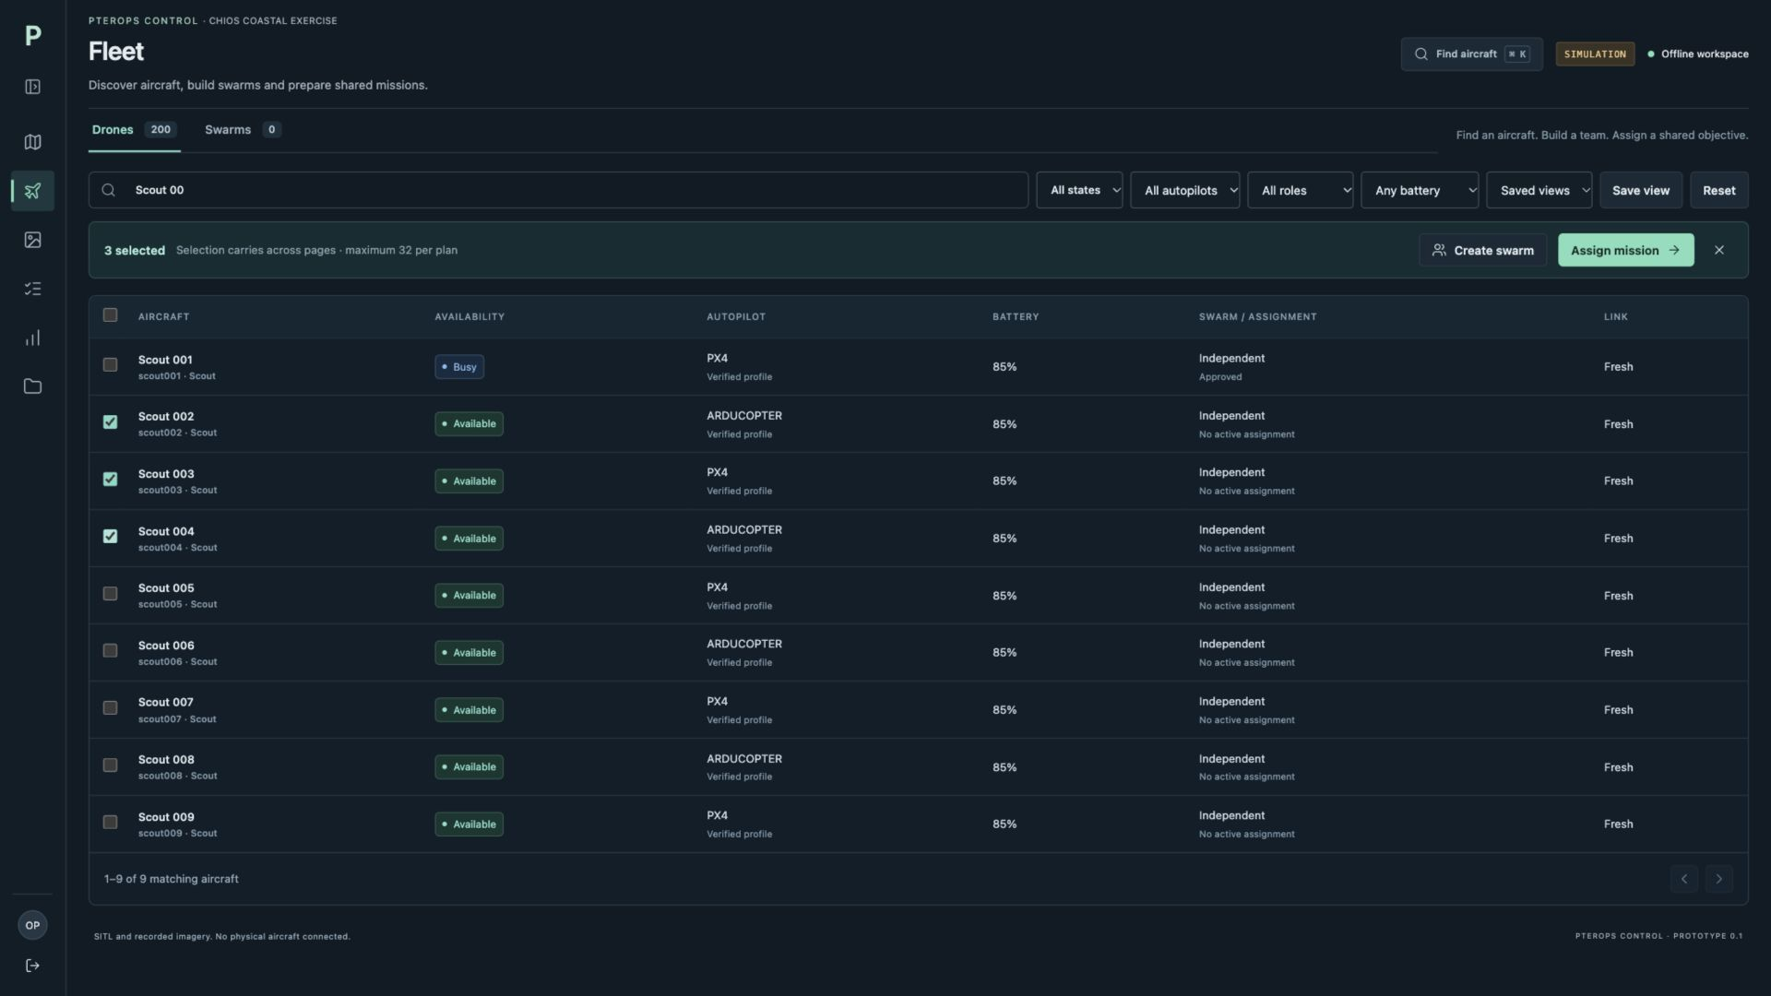The image size is (1771, 996).
Task: Open the Find aircraft search button
Action: (x=1471, y=53)
